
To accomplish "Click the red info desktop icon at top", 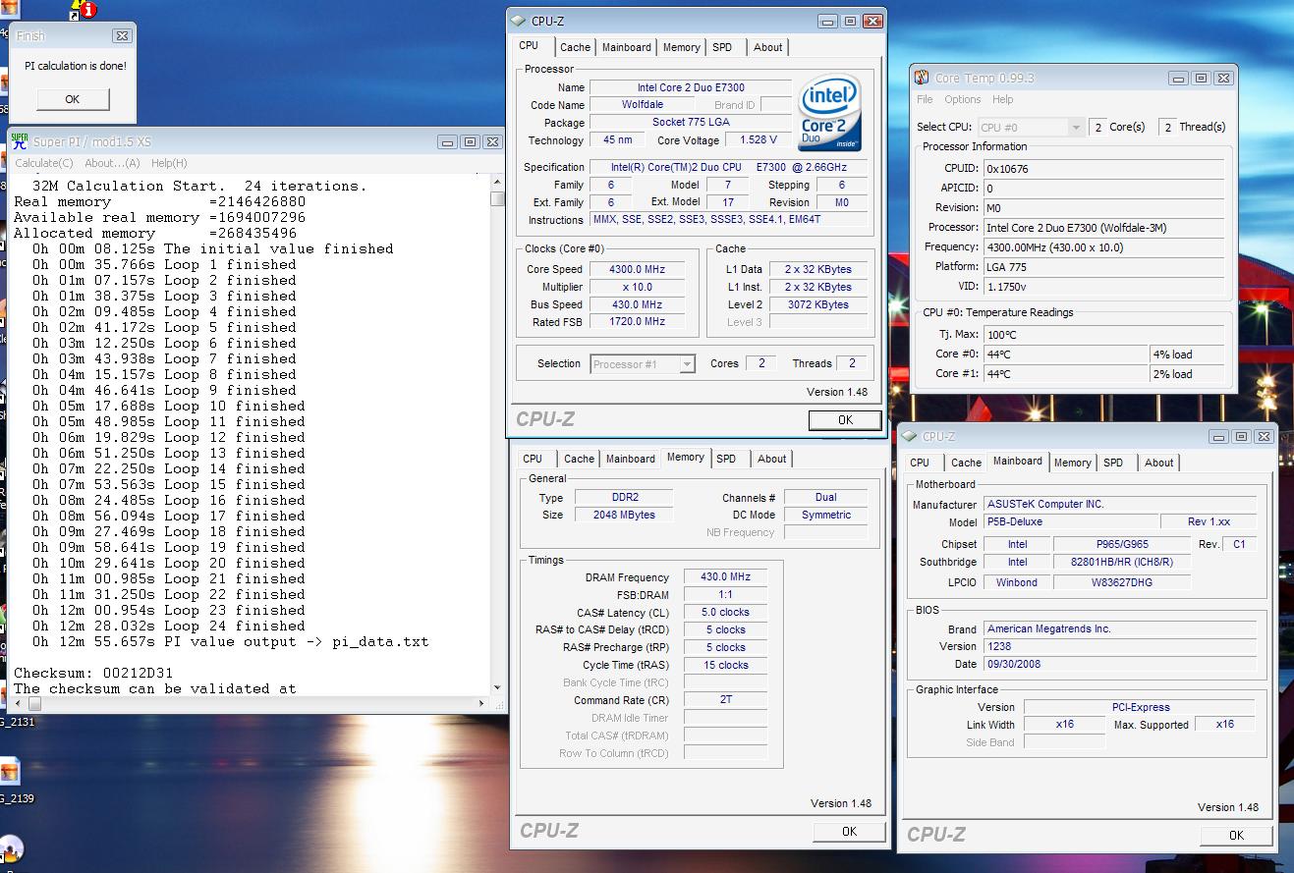I will (x=88, y=10).
